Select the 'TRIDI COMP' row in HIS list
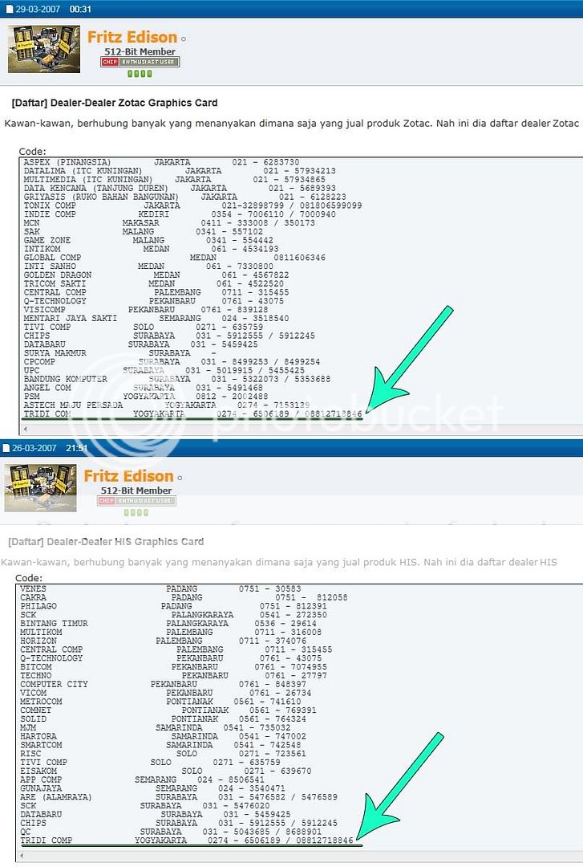 [x=186, y=841]
